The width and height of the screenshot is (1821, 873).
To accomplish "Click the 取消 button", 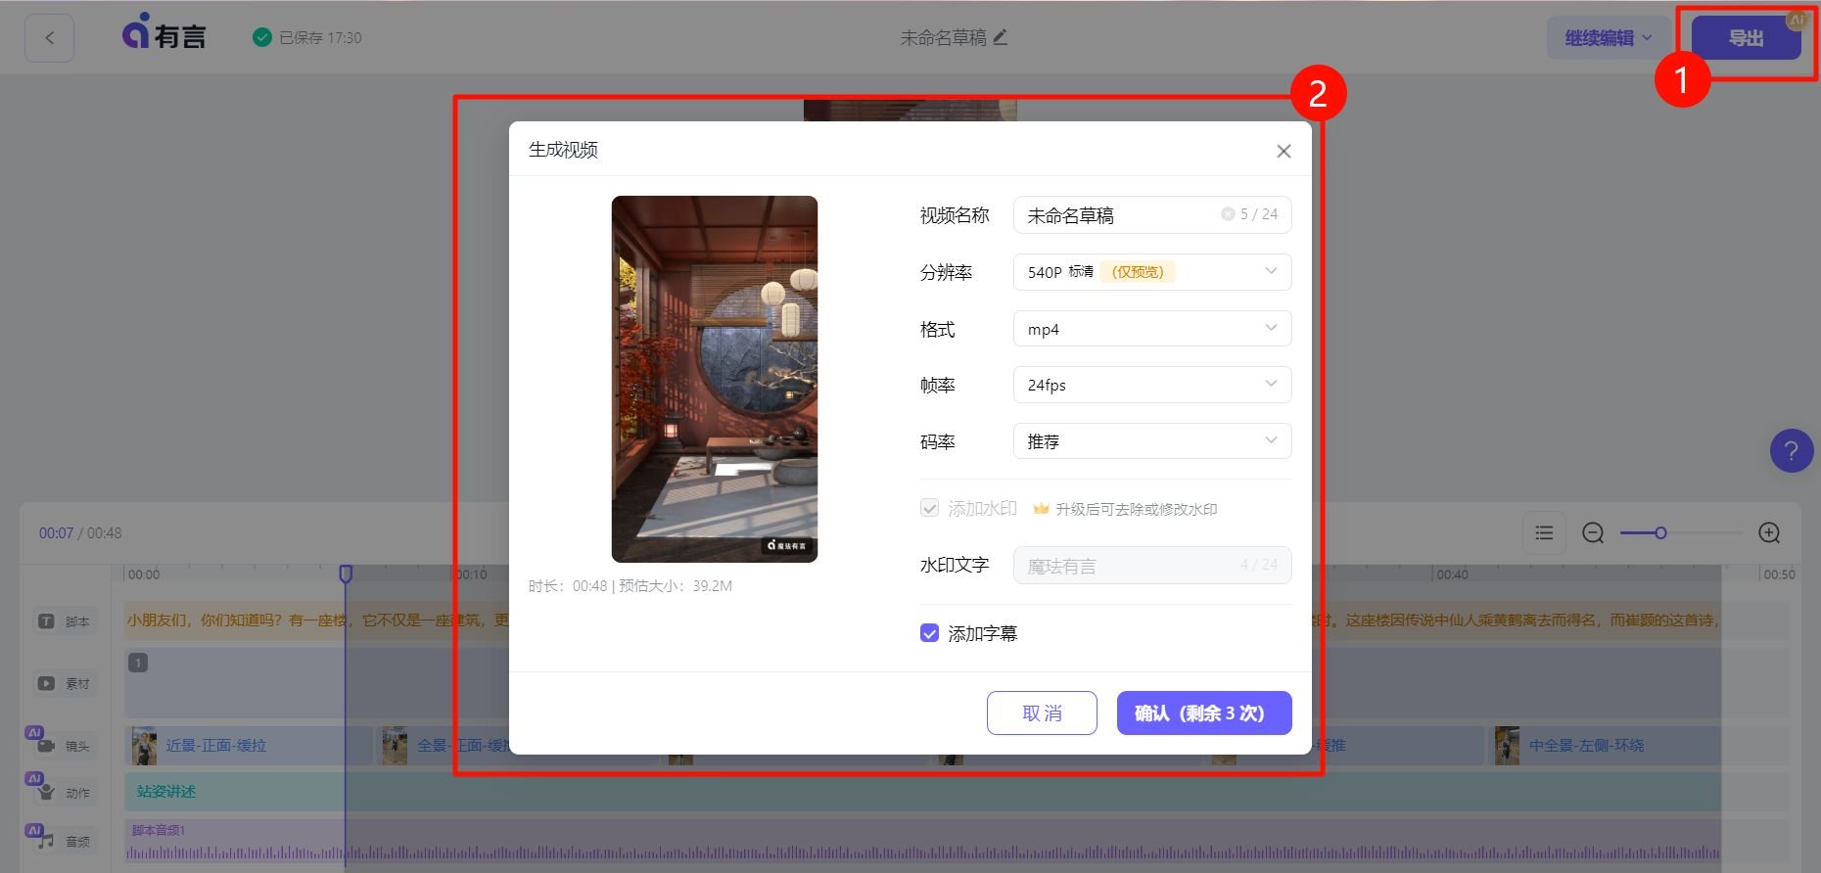I will pos(1042,712).
